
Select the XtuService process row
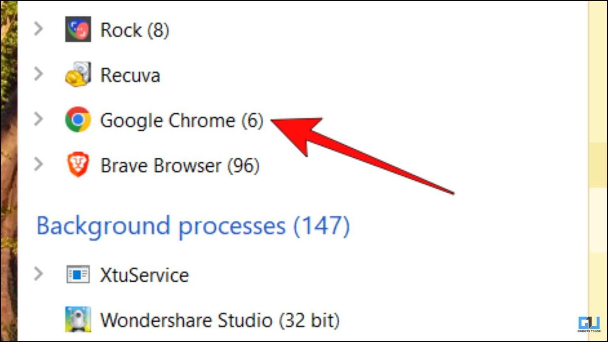(x=145, y=274)
